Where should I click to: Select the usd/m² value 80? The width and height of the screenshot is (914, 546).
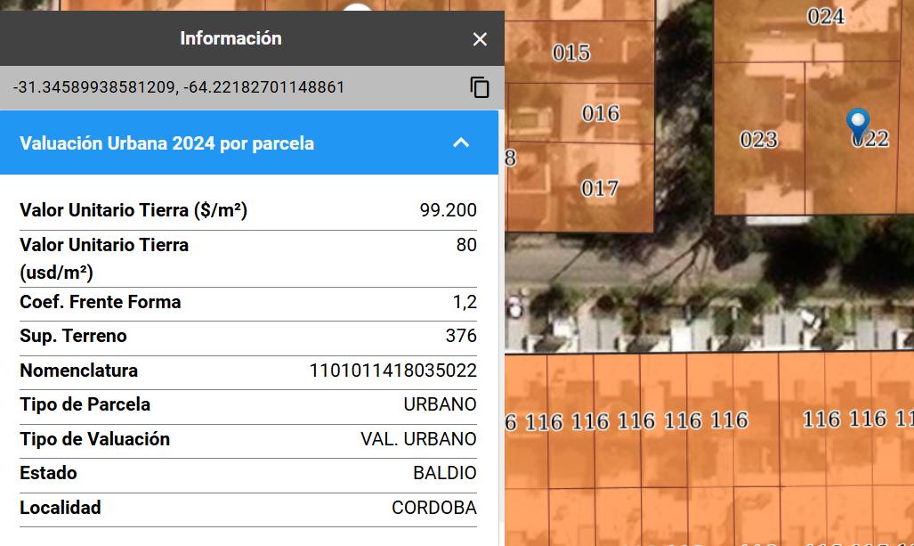466,245
